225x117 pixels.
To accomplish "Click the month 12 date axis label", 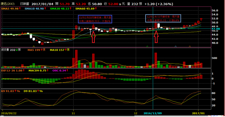I will [x=136, y=113].
